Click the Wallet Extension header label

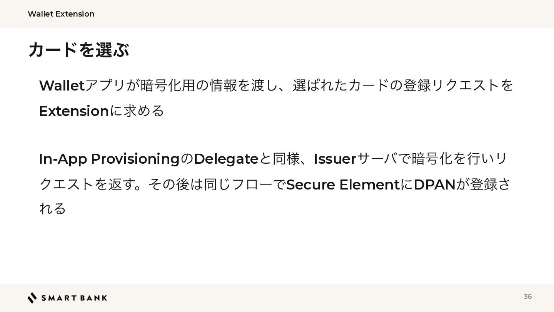click(61, 14)
